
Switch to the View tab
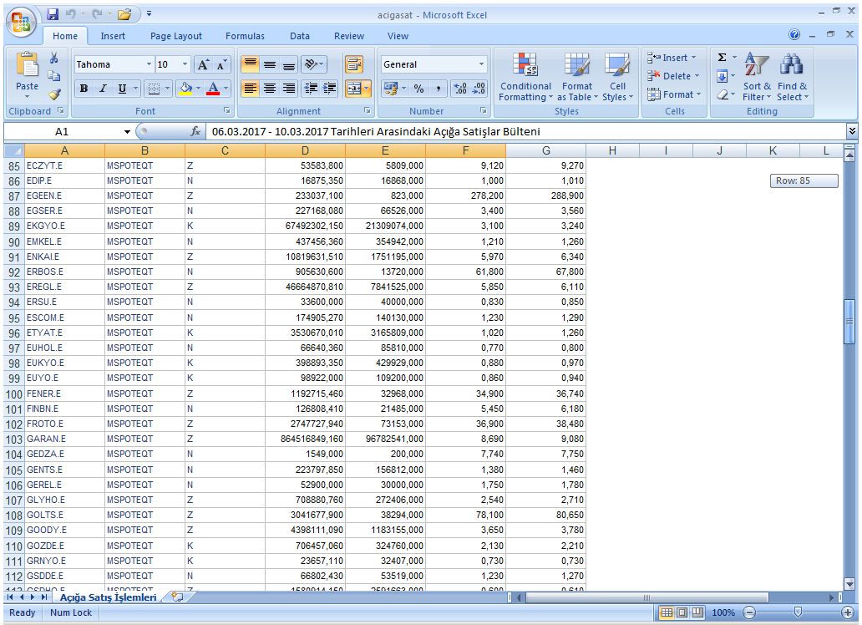(398, 36)
